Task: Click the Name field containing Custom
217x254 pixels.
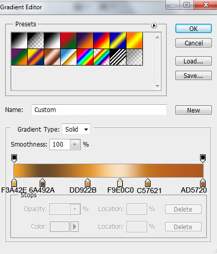Action: coord(99,110)
